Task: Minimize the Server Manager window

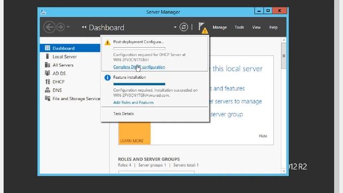Action: tap(259, 11)
